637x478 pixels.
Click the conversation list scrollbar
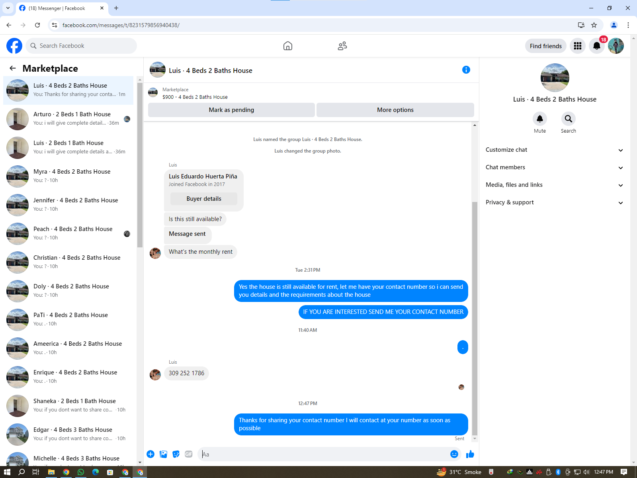point(140,165)
